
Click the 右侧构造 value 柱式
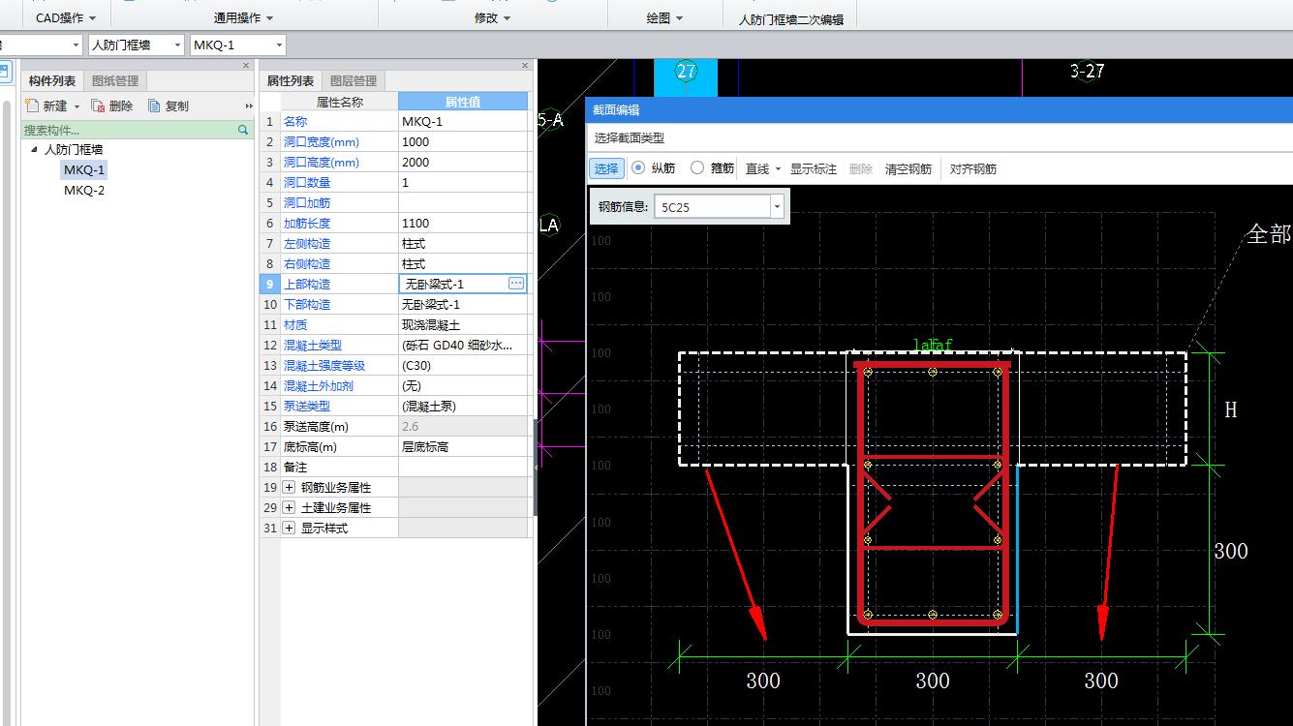[463, 263]
